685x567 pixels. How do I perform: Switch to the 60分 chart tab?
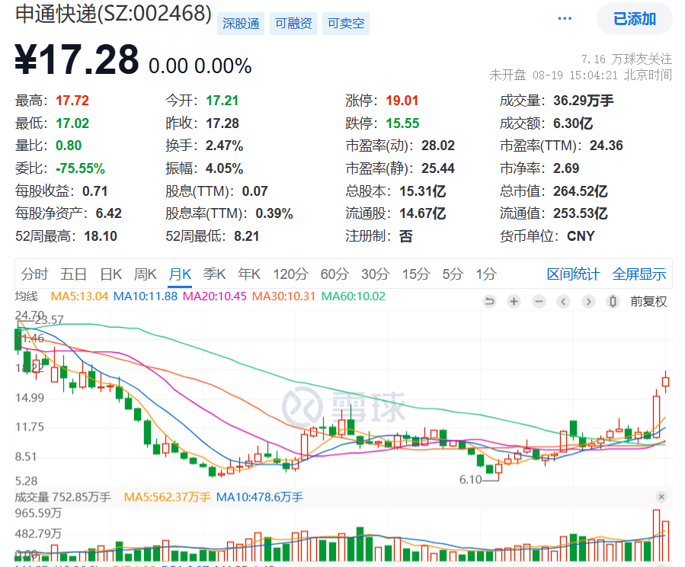(x=334, y=274)
